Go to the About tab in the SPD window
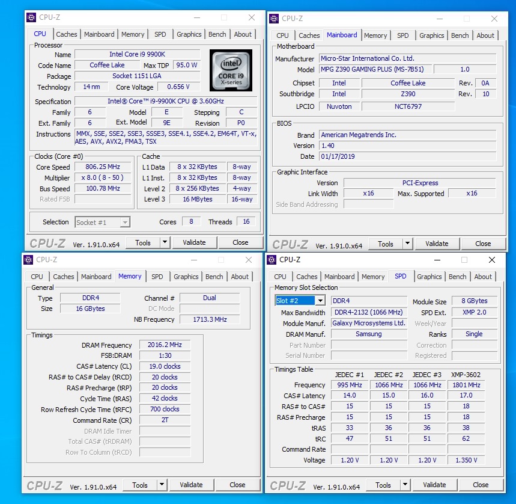516x504 pixels. (x=483, y=277)
